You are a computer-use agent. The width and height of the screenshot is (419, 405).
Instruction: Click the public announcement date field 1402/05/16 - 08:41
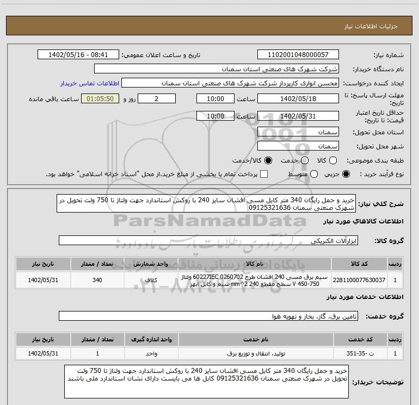(78, 54)
